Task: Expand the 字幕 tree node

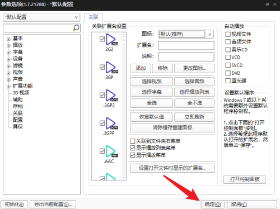Action: pyautogui.click(x=8, y=53)
